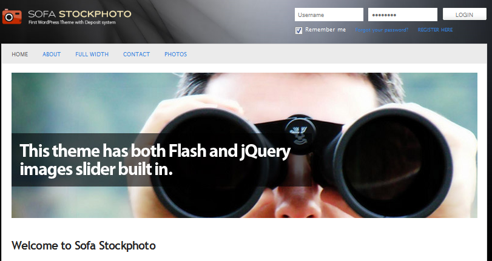Select CONTACT in the navigation bar
This screenshot has width=492, height=261.
pyautogui.click(x=136, y=55)
